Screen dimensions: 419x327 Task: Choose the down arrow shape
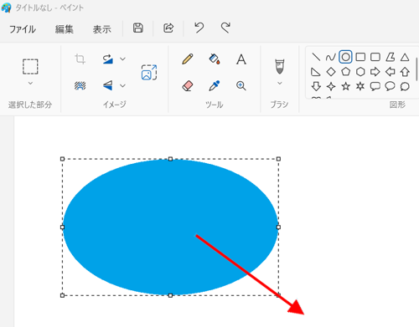pos(316,86)
